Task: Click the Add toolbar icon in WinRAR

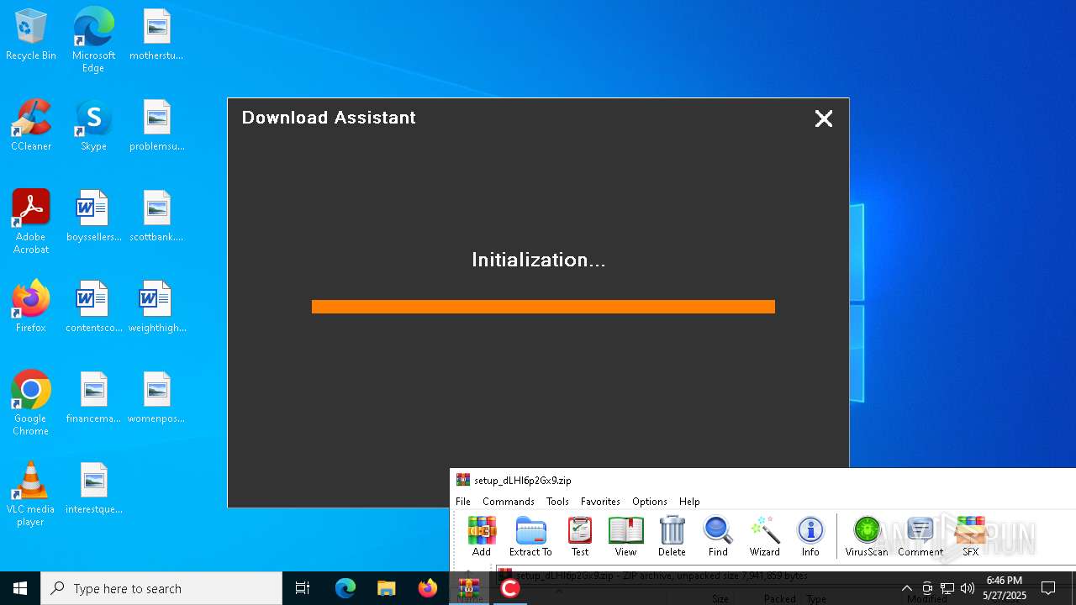Action: [482, 536]
